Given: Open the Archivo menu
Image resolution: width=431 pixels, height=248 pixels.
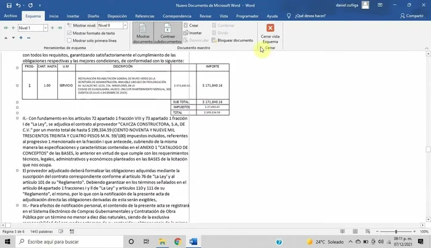Looking at the screenshot, I should (x=10, y=17).
